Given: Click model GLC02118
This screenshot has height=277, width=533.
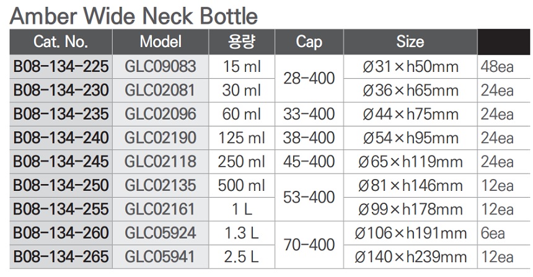Looking at the screenshot, I should pyautogui.click(x=160, y=162).
